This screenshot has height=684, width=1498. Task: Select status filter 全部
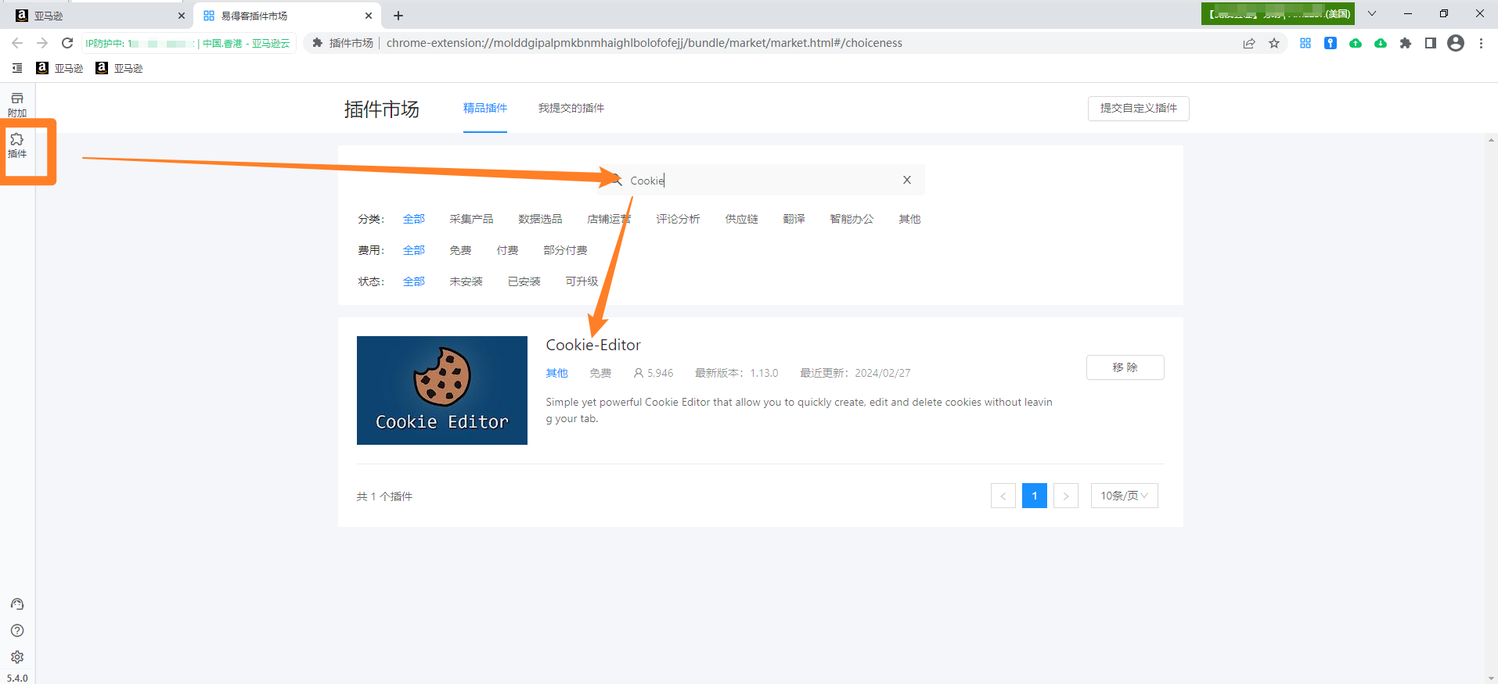pos(414,281)
